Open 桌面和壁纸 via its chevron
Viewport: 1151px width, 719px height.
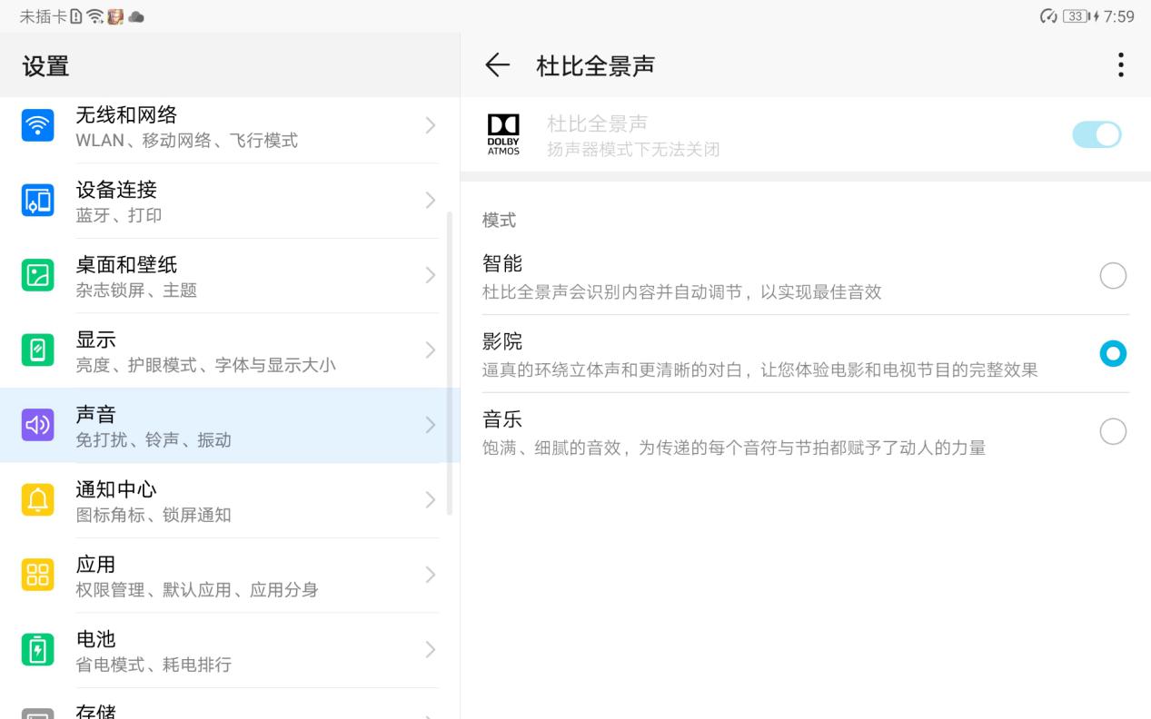[x=431, y=275]
